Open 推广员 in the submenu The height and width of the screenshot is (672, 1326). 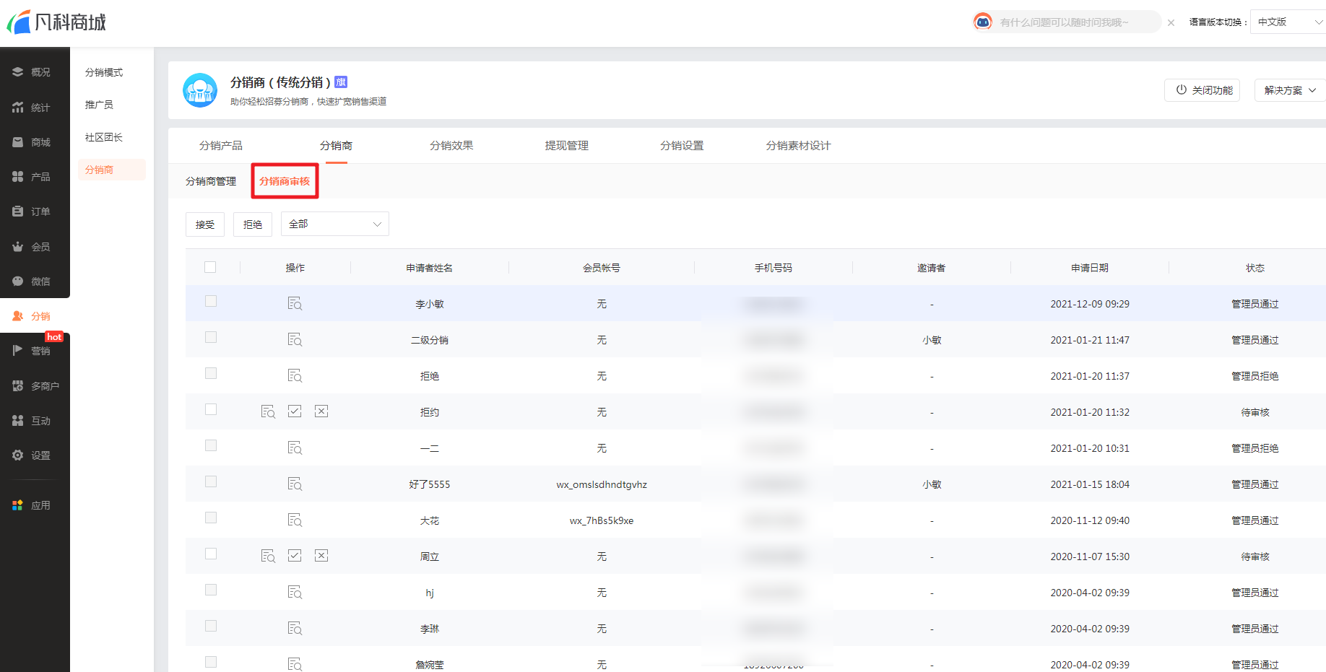pyautogui.click(x=99, y=105)
